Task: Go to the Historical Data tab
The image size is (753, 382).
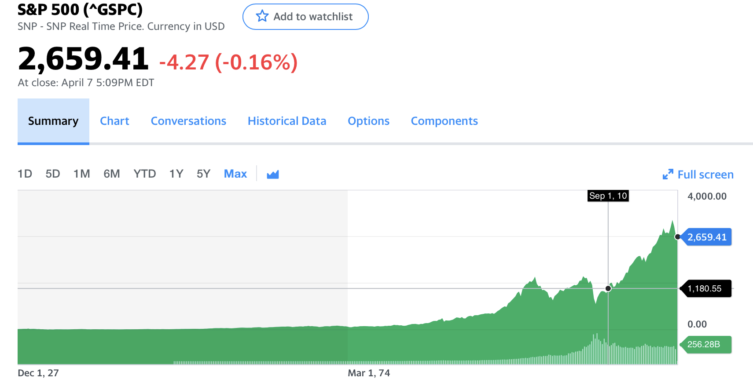Action: click(x=287, y=121)
